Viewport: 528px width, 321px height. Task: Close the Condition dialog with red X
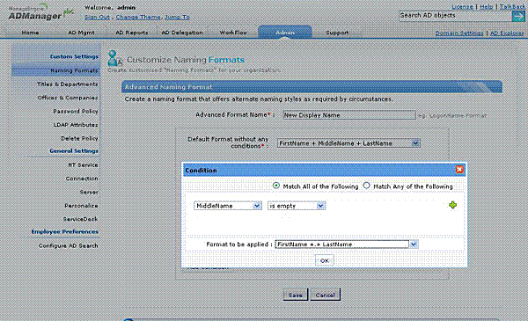[459, 170]
